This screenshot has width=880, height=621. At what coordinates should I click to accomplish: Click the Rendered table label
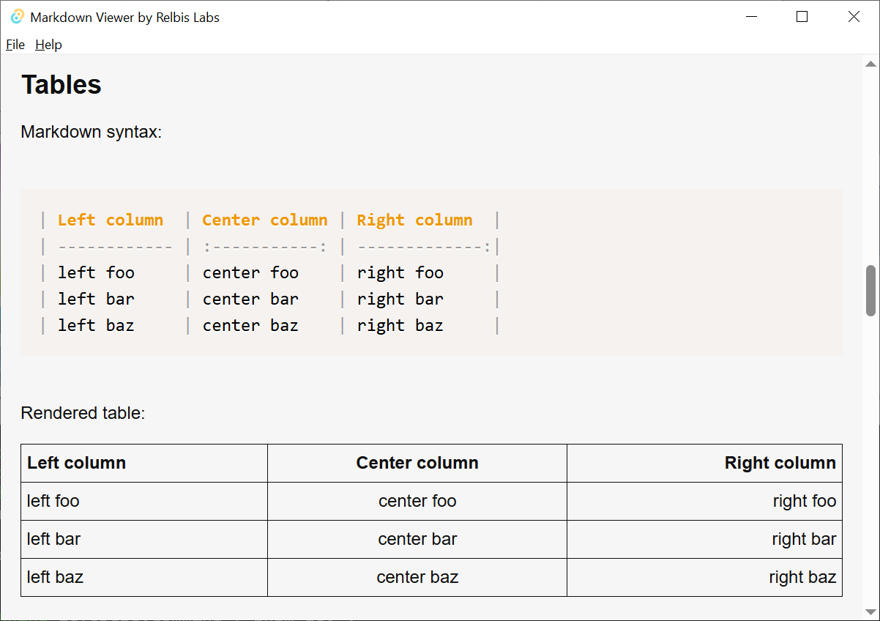tap(84, 412)
